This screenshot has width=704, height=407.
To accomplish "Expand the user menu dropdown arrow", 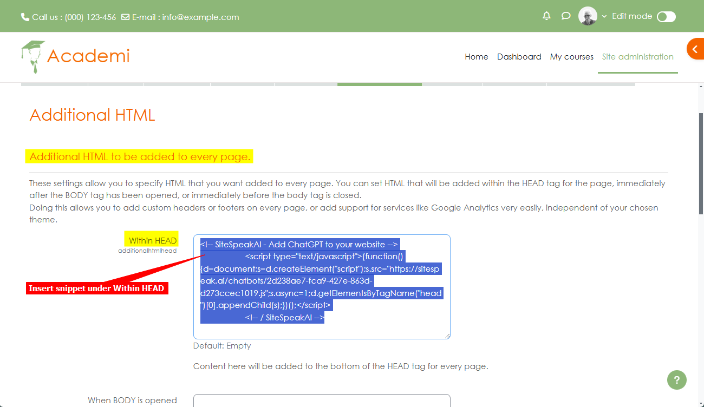I will [x=604, y=17].
